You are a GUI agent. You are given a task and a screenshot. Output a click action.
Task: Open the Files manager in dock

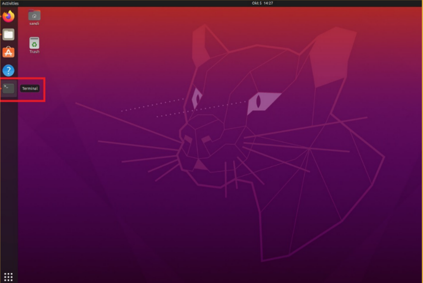8,35
